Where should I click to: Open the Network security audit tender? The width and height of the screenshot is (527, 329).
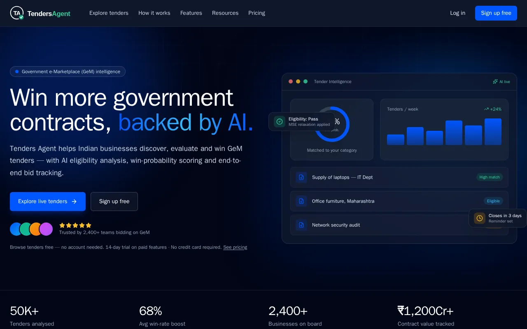pos(399,225)
